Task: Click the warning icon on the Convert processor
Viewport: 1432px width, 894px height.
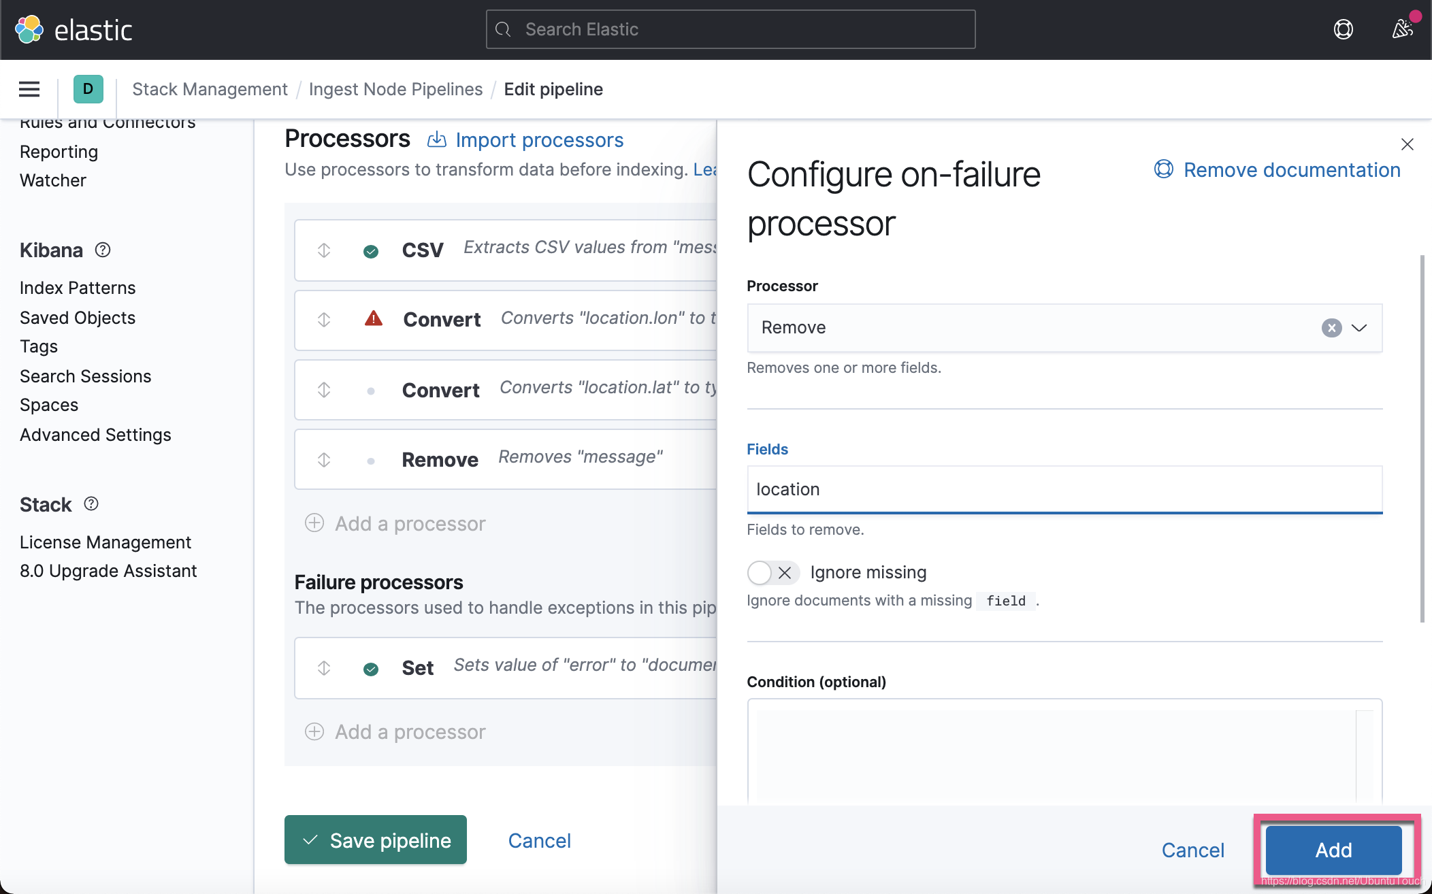Action: pos(374,318)
